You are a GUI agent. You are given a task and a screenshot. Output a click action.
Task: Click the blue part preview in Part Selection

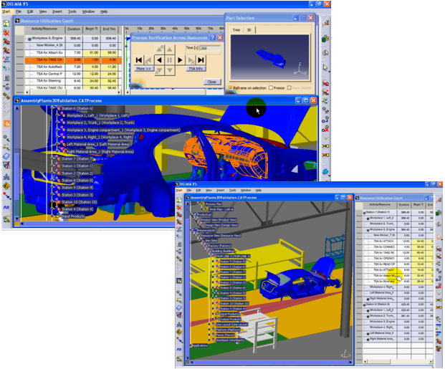pos(270,59)
